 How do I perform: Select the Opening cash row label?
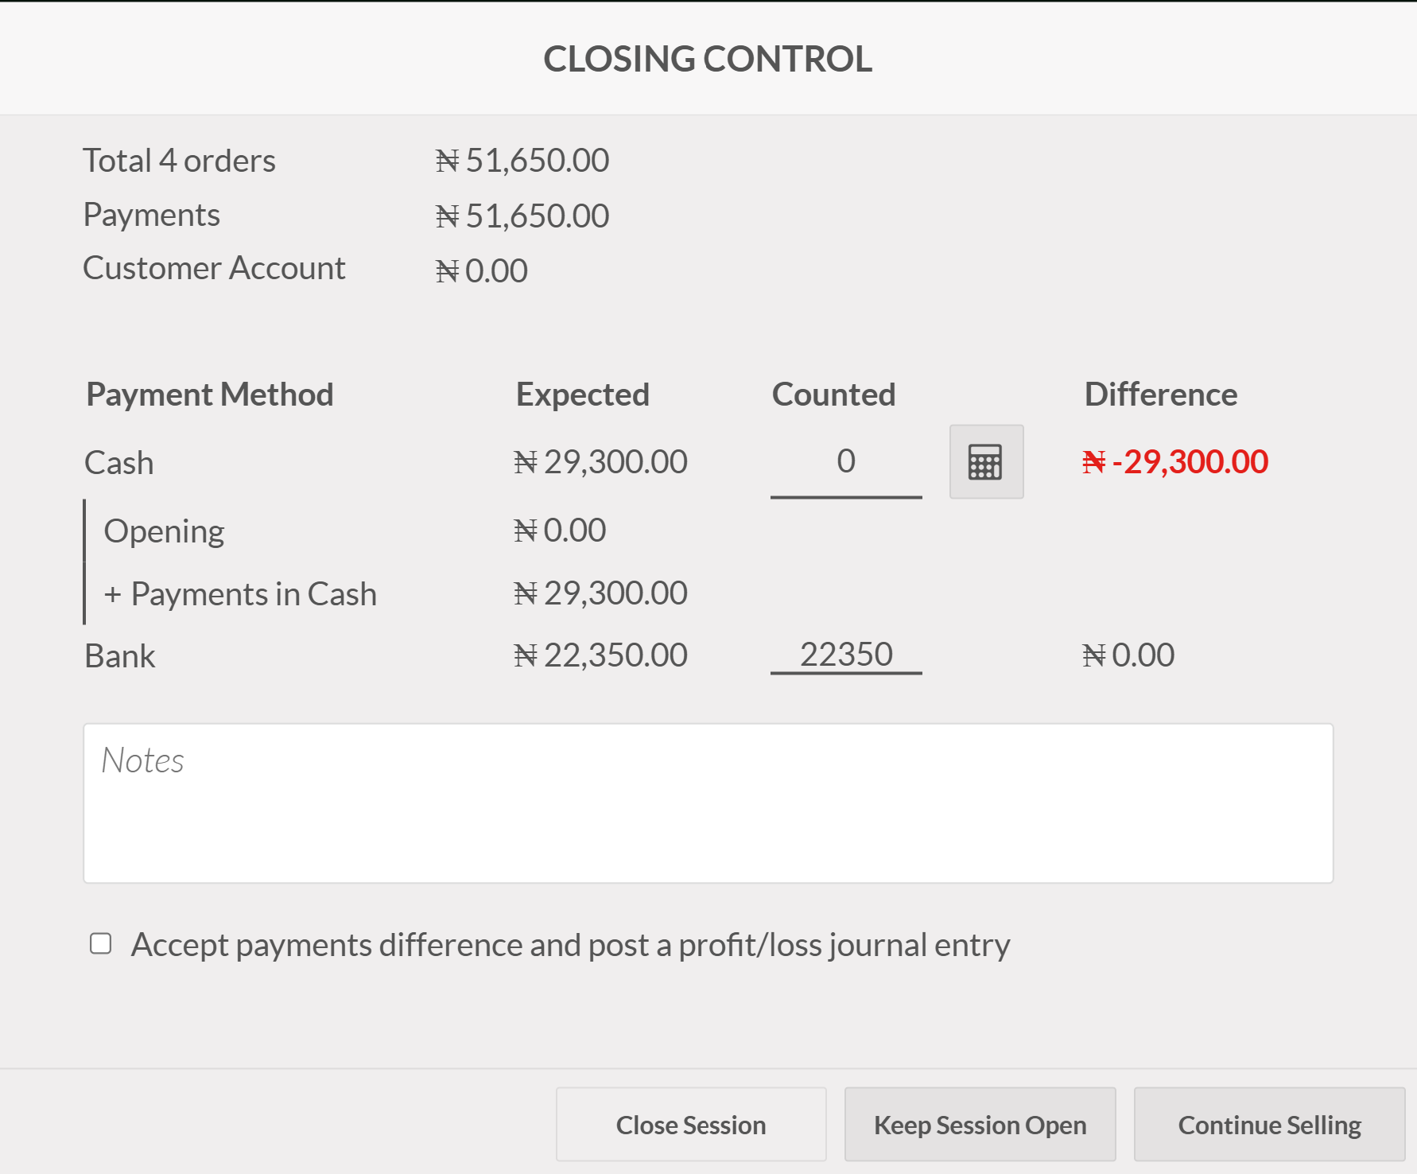coord(164,531)
